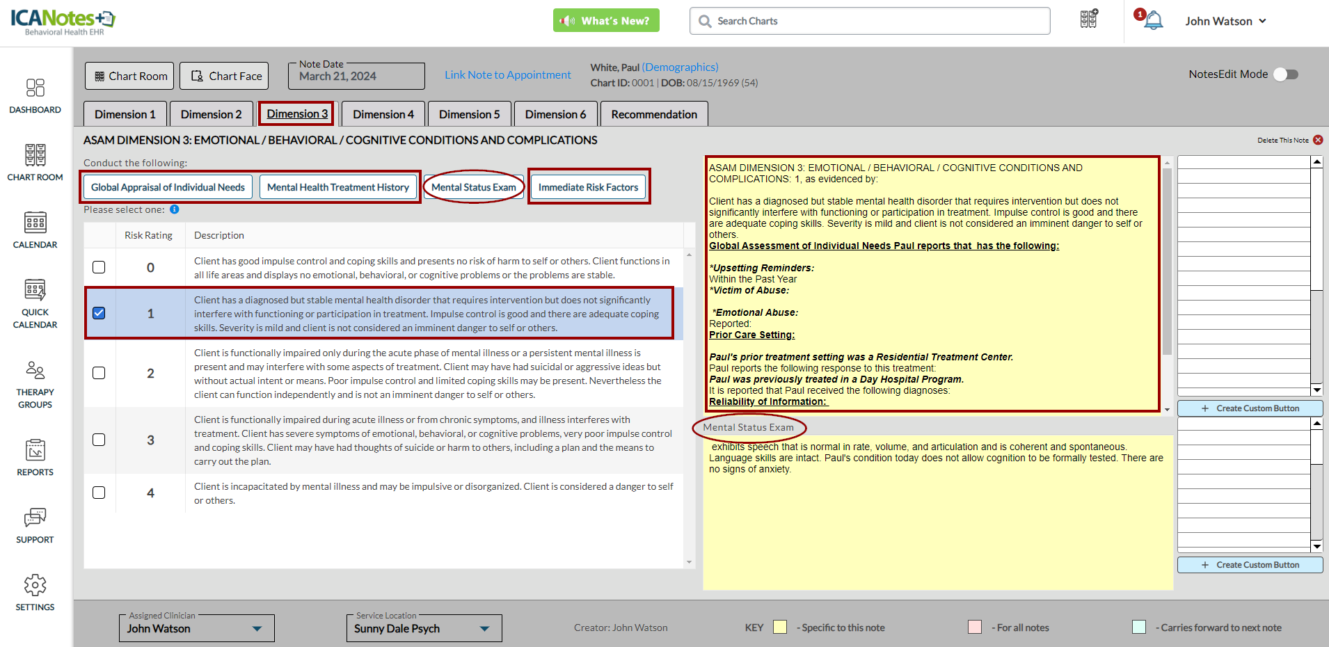Uncheck the risk rating 1 checkbox
Viewport: 1329px width, 647px height.
[x=99, y=313]
